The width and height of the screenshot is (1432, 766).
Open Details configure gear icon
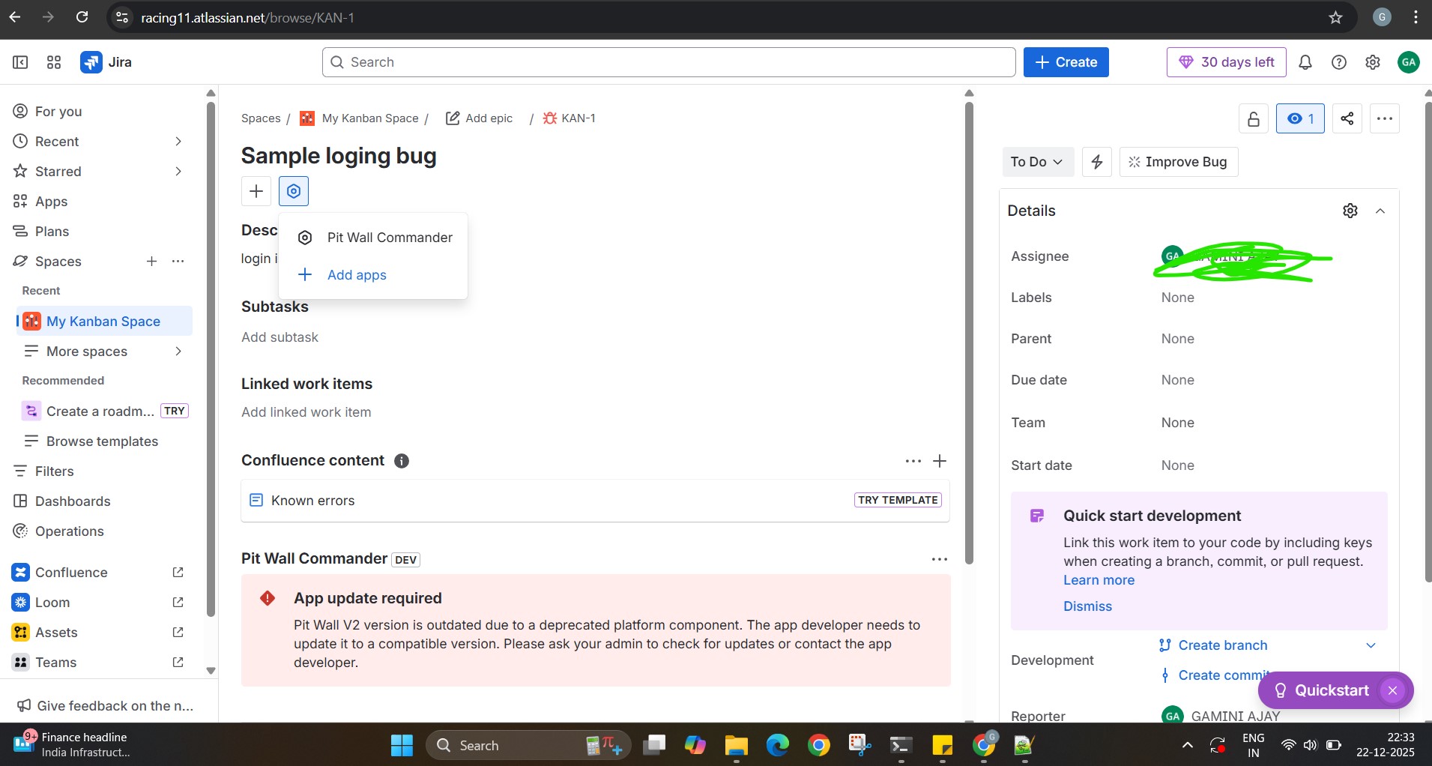click(x=1350, y=211)
